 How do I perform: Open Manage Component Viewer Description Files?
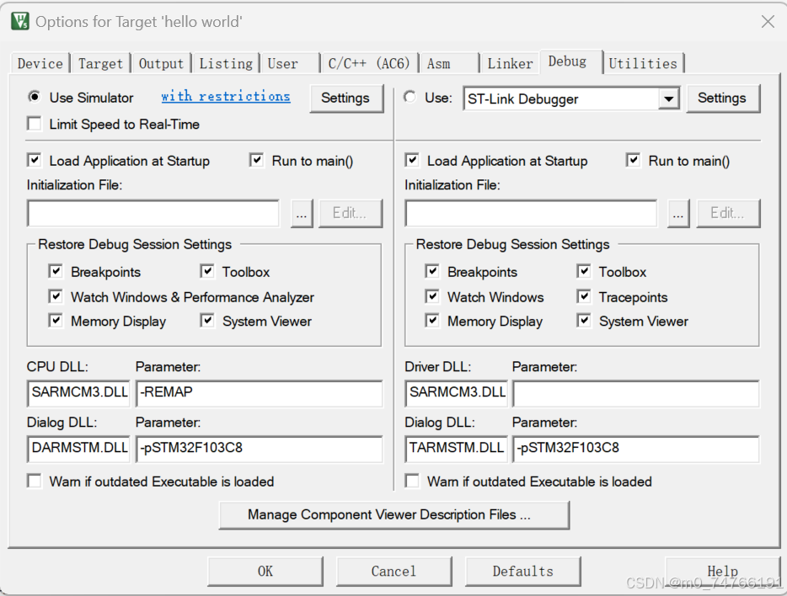(394, 515)
